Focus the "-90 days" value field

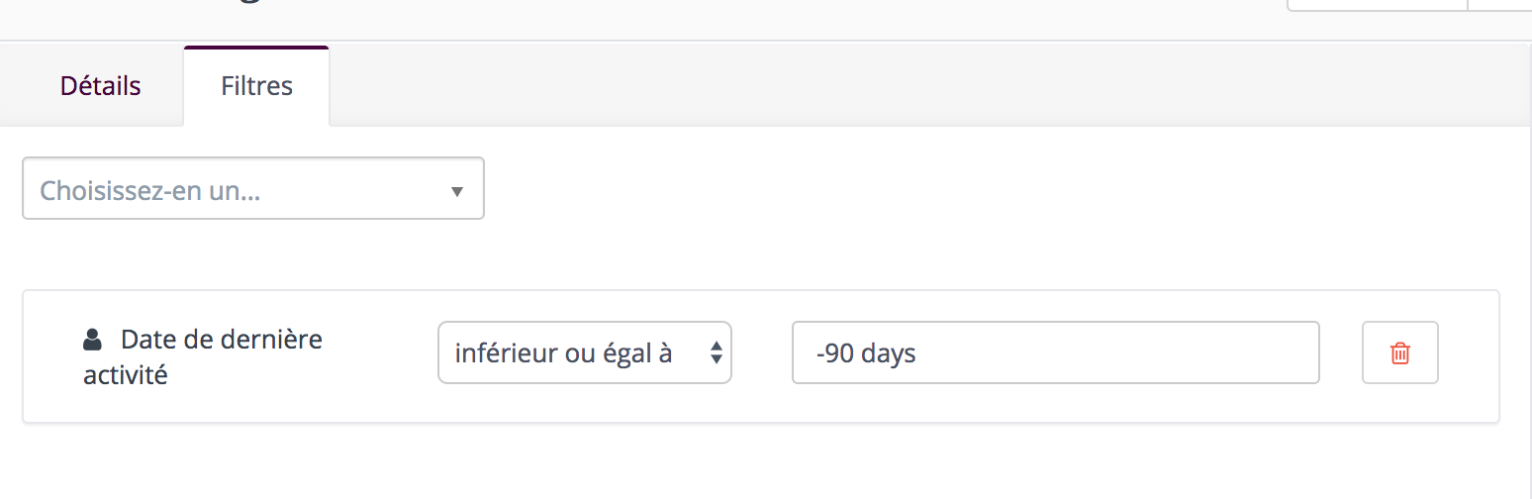coord(1056,352)
